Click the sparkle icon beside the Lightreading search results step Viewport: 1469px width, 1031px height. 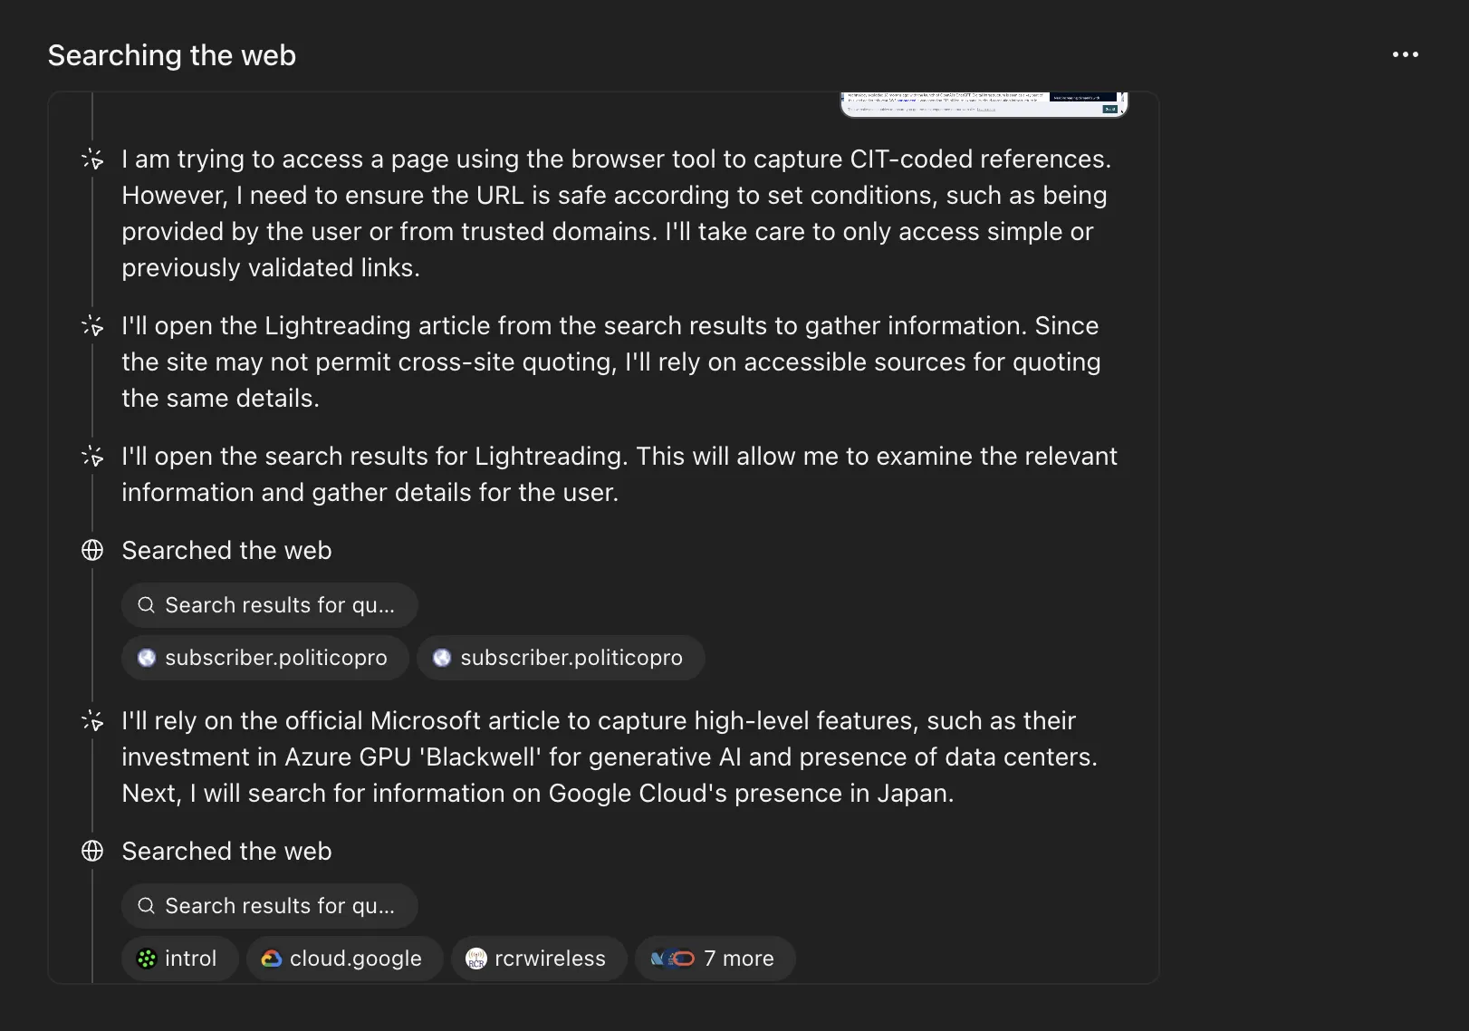click(x=92, y=457)
